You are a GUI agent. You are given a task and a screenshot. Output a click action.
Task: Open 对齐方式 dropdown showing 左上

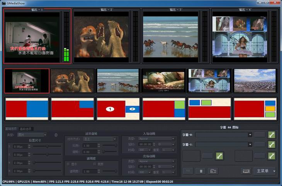click(100, 139)
